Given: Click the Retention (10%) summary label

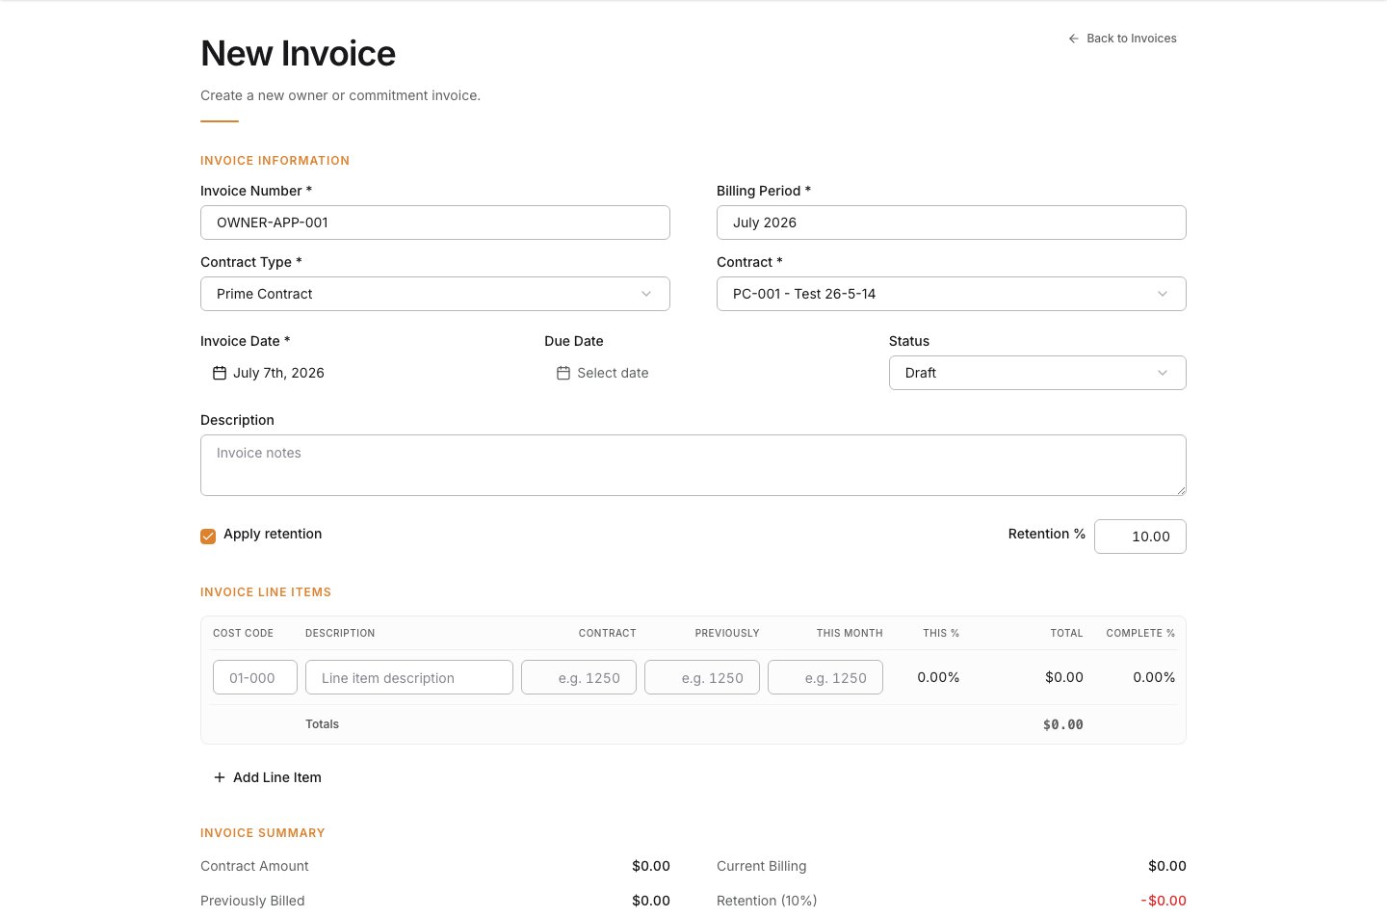Looking at the screenshot, I should pos(767,901).
